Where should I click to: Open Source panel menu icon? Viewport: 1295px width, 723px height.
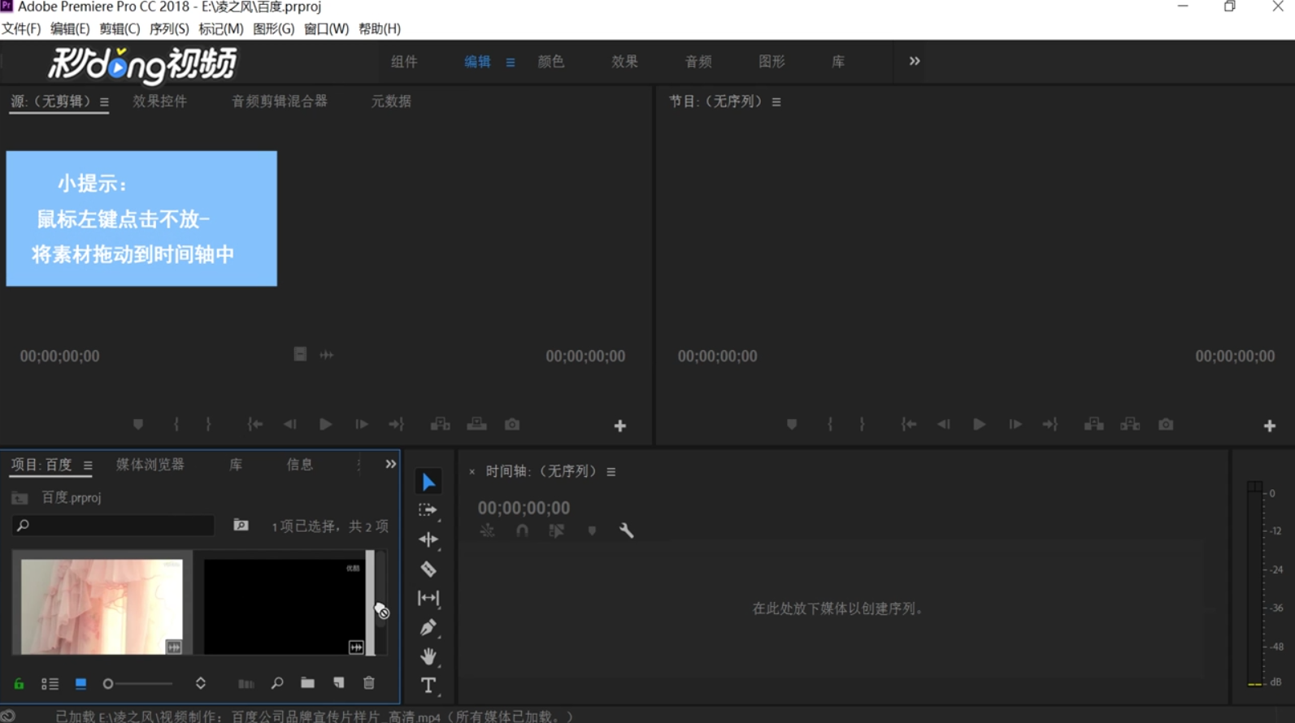[104, 102]
